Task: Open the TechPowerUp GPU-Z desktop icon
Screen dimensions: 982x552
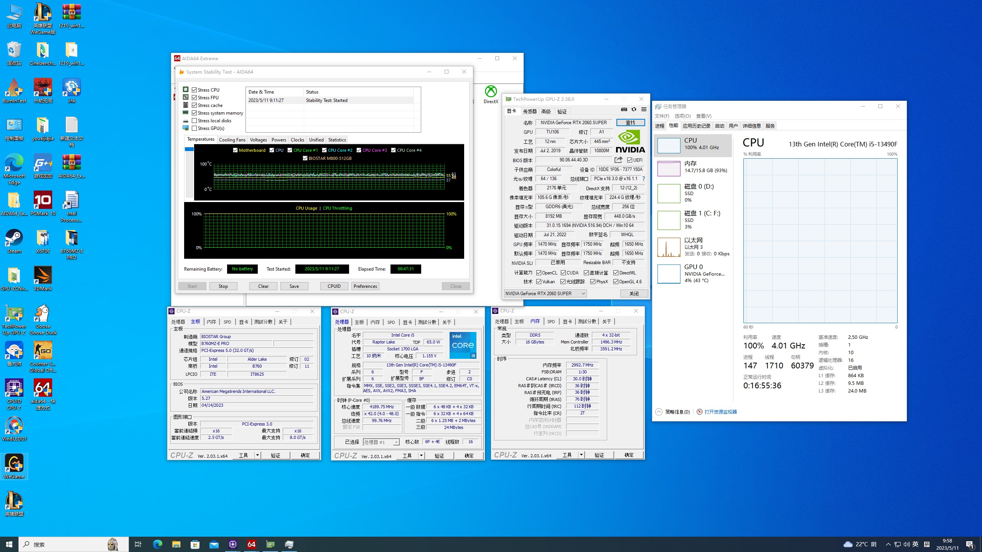Action: [14, 320]
